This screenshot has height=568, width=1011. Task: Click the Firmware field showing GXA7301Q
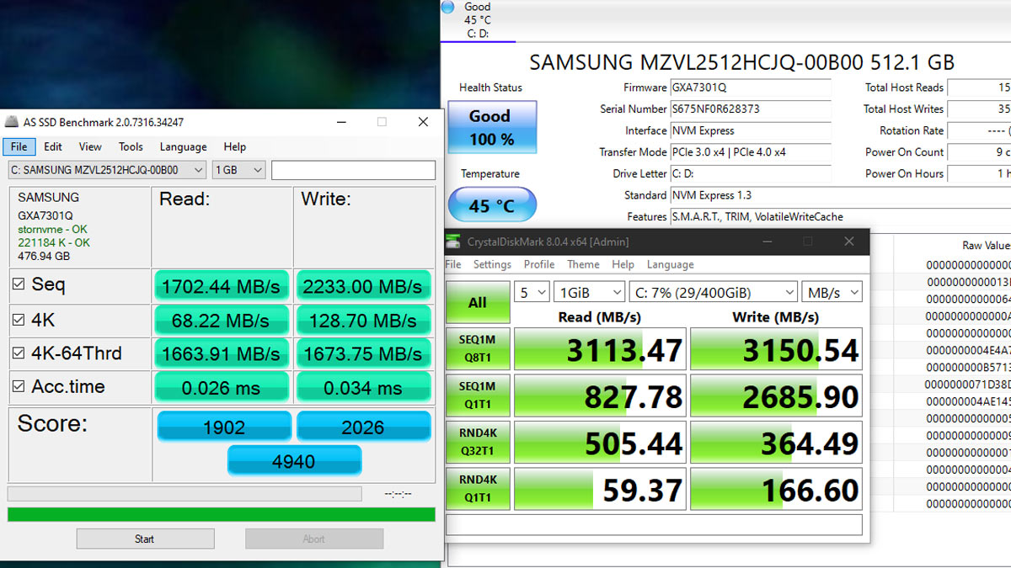750,88
